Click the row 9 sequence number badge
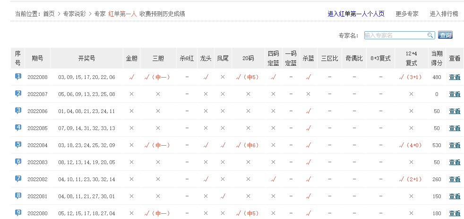The width and height of the screenshot is (464, 219). click(x=18, y=212)
